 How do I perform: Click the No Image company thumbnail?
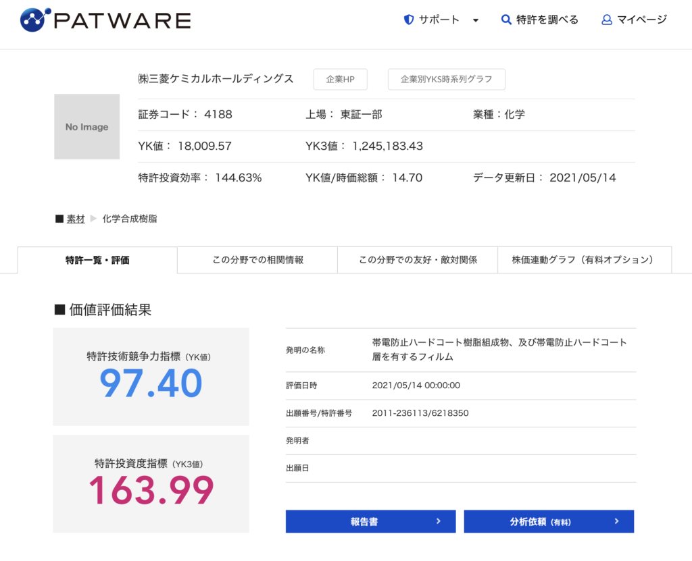[87, 126]
